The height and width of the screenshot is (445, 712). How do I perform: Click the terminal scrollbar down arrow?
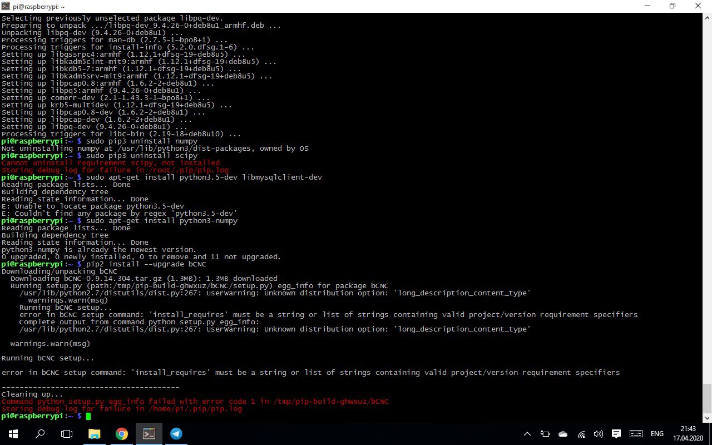point(707,418)
